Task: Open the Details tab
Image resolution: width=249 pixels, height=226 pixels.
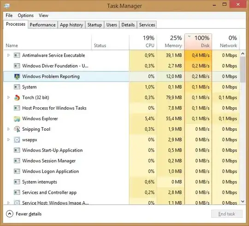Action: pyautogui.click(x=128, y=25)
